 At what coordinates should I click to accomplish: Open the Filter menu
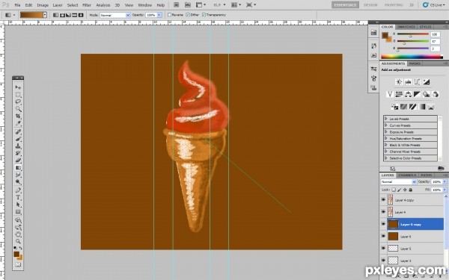pyautogui.click(x=87, y=5)
